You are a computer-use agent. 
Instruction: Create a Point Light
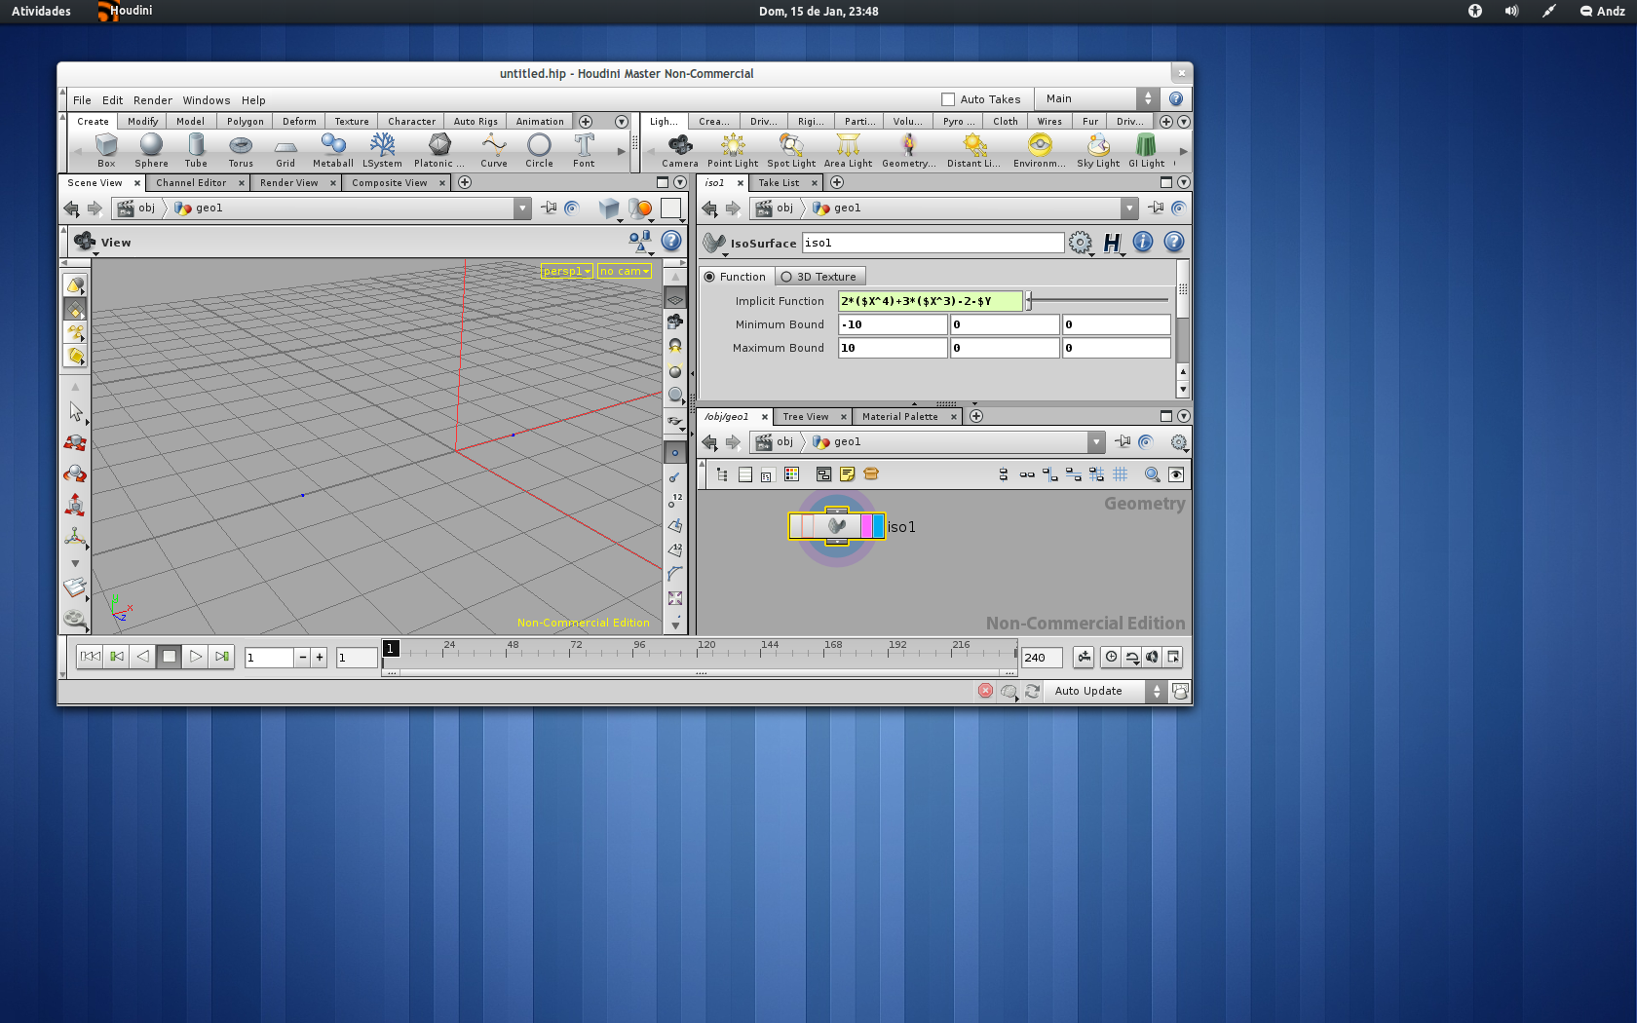coord(733,150)
